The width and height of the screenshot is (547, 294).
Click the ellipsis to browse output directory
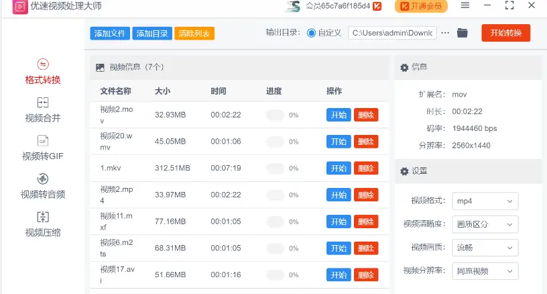(445, 33)
